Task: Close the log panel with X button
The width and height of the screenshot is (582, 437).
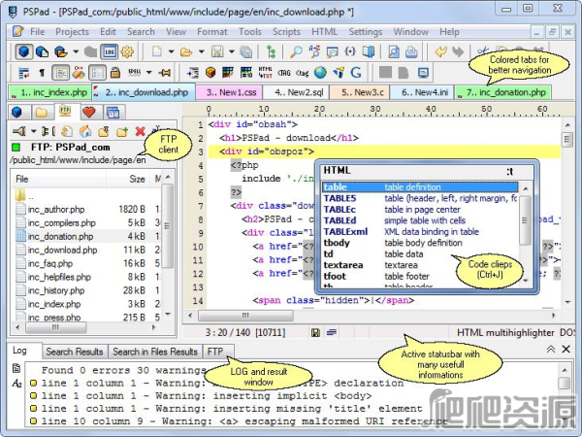Action: 566,349
